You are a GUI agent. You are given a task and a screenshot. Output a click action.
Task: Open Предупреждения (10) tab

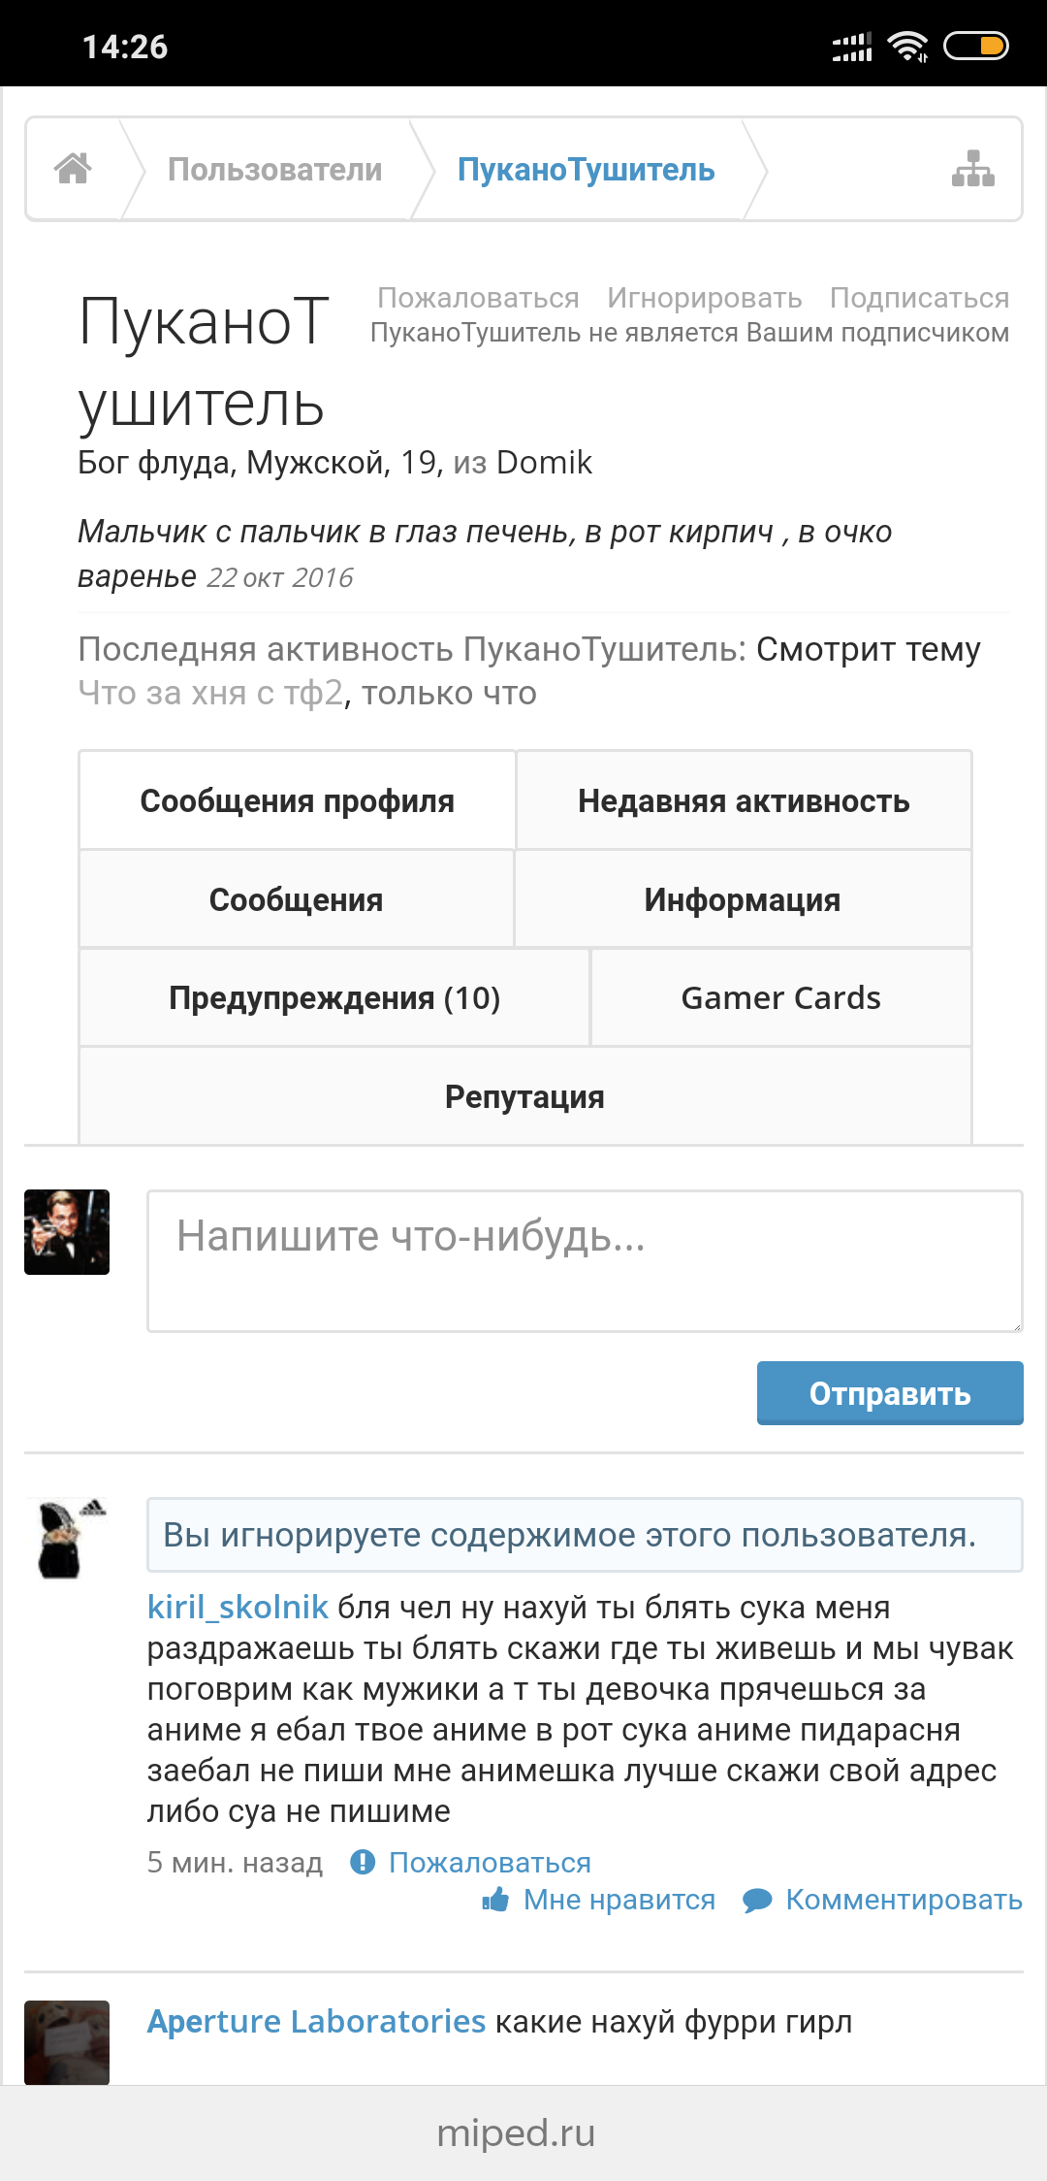coord(334,997)
